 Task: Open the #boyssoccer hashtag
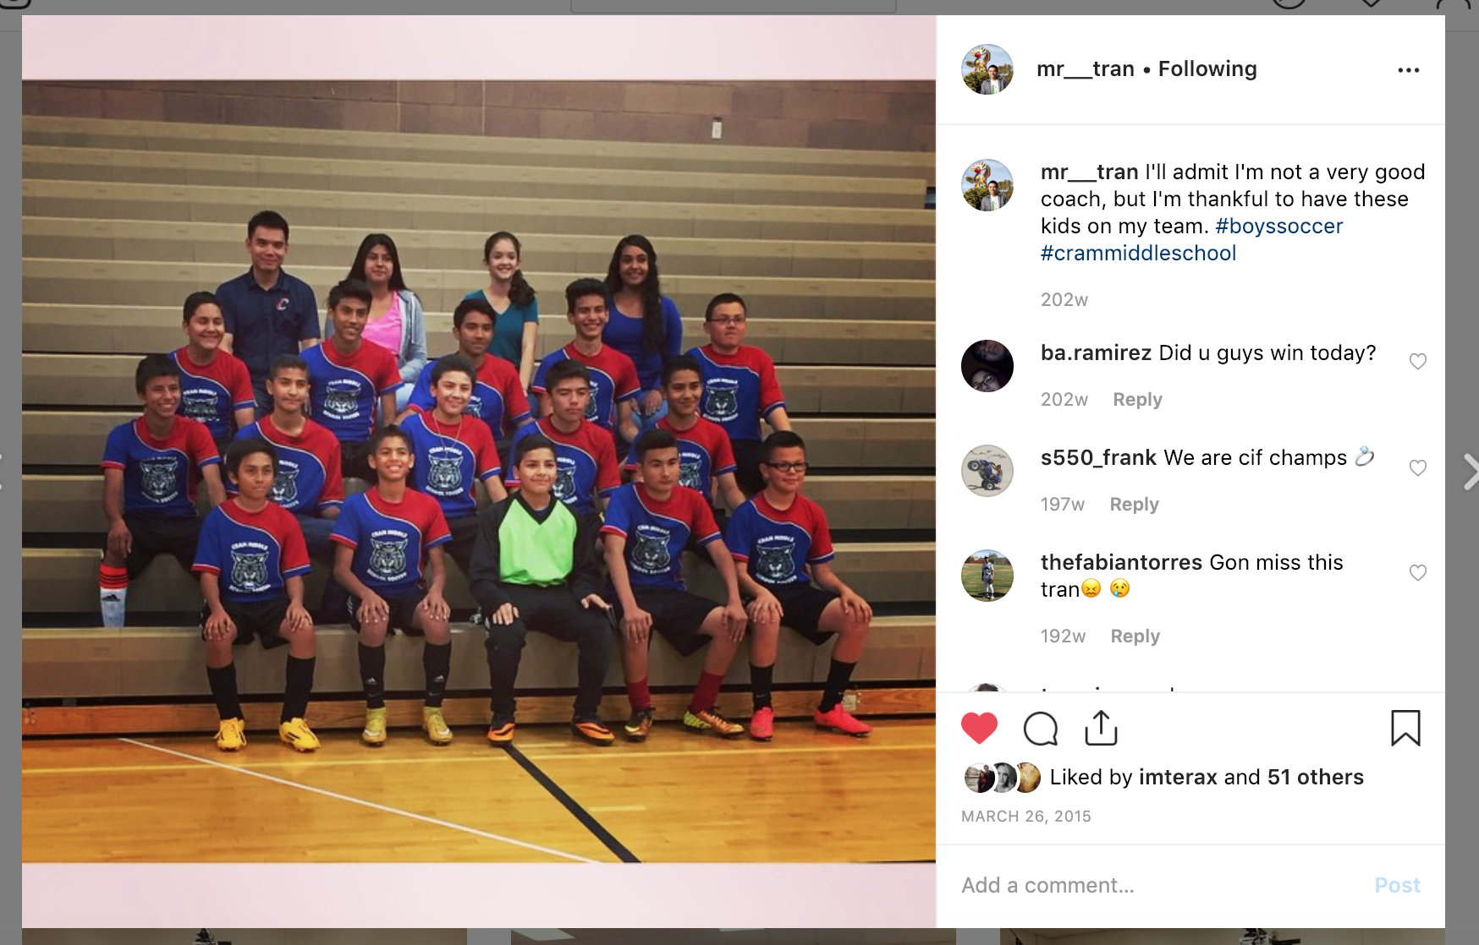[1278, 227]
